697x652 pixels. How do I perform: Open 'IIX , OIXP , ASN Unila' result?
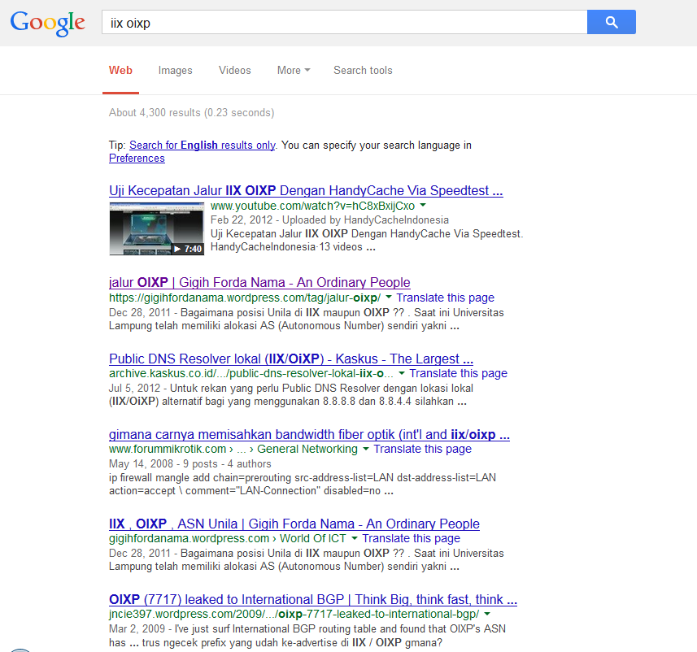(x=294, y=524)
